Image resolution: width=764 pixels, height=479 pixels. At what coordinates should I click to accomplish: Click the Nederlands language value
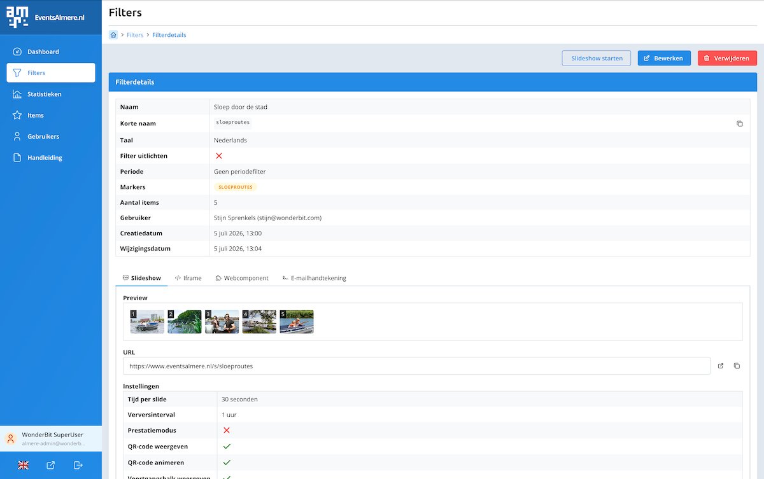point(230,140)
